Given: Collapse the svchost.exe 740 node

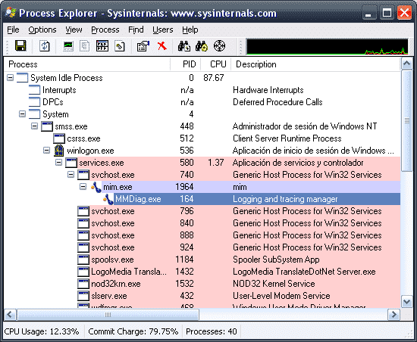Looking at the screenshot, I should click(71, 175).
